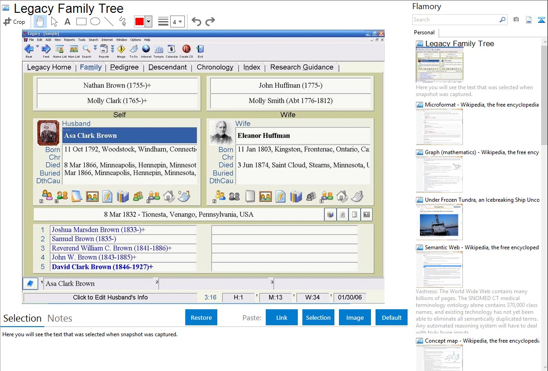Click the Flamory search input field
Viewport: 548px width, 371px height.
point(456,20)
